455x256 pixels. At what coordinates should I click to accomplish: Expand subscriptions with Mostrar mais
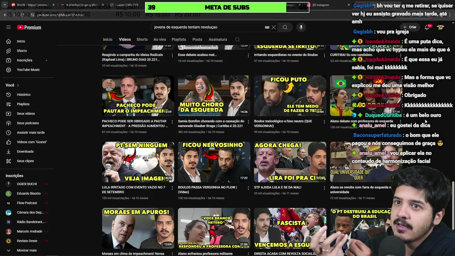[x=27, y=250]
